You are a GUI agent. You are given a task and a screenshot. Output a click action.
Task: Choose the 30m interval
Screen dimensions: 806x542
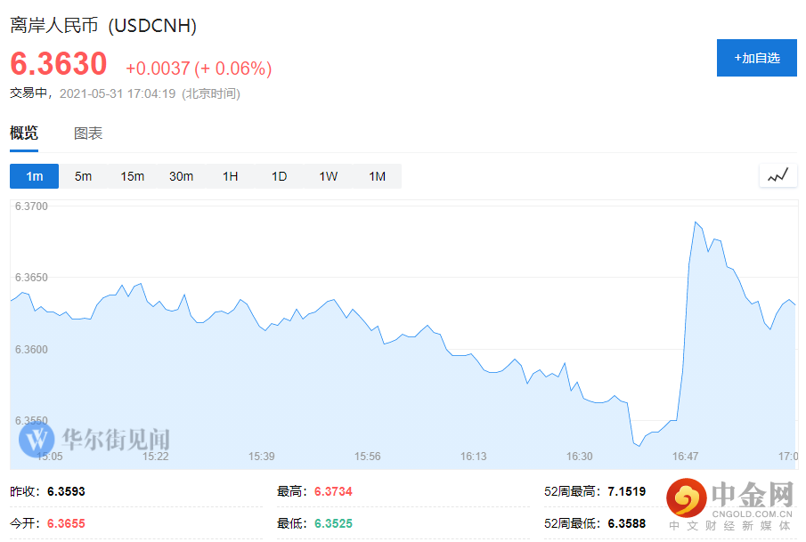tap(181, 176)
